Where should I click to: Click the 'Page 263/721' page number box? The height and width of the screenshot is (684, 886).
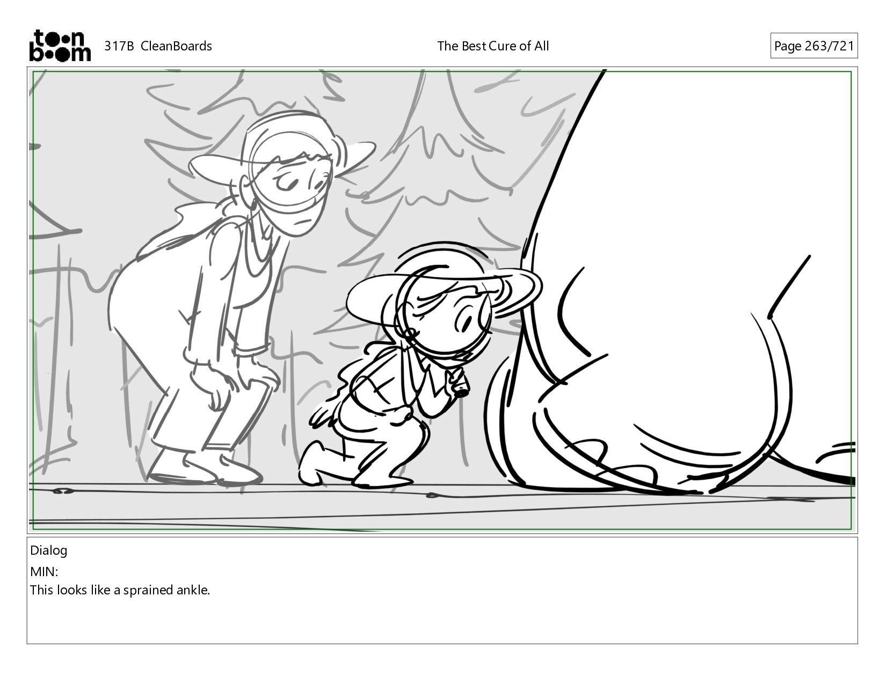814,46
